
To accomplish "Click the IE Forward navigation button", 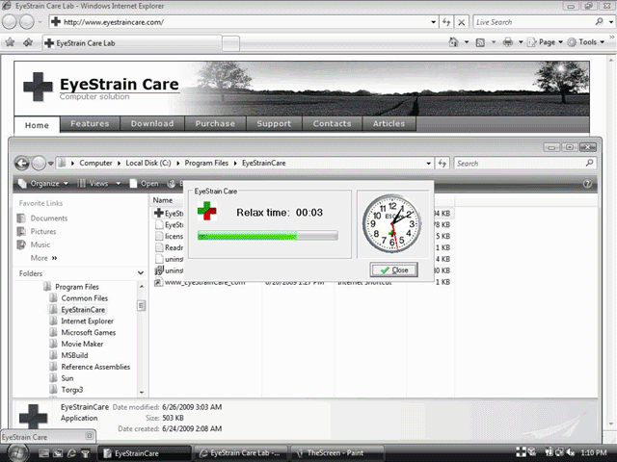I will pyautogui.click(x=27, y=22).
